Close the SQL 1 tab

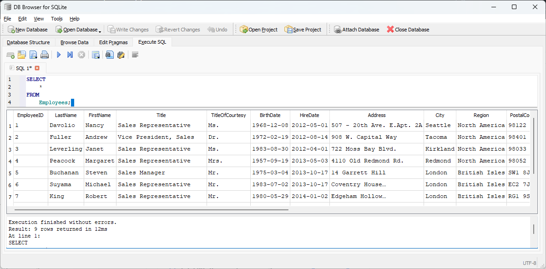coord(37,68)
